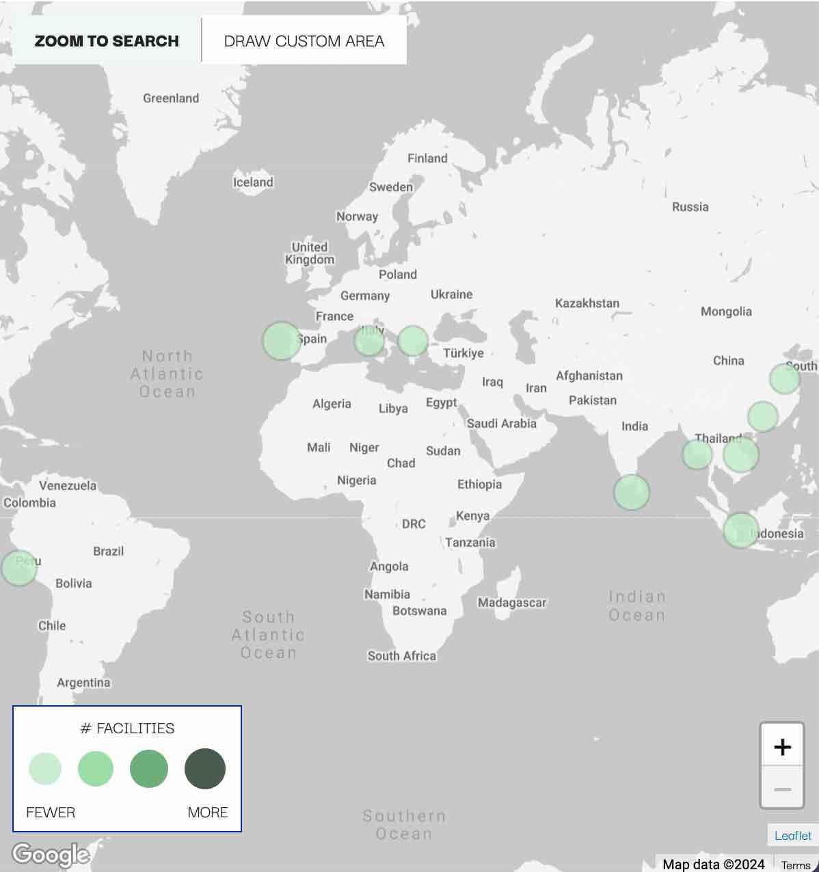The width and height of the screenshot is (819, 872).
Task: Click the facility cluster over Italy
Action: point(369,340)
